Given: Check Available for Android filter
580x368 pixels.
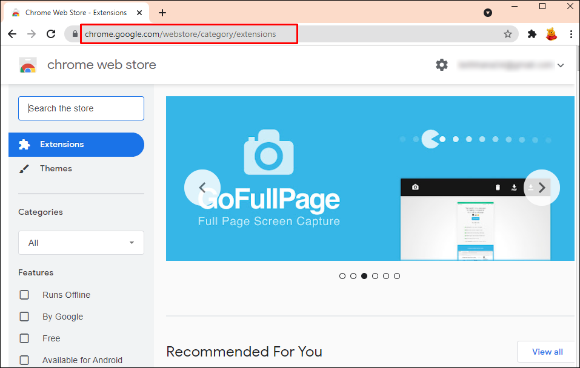Looking at the screenshot, I should click(24, 360).
